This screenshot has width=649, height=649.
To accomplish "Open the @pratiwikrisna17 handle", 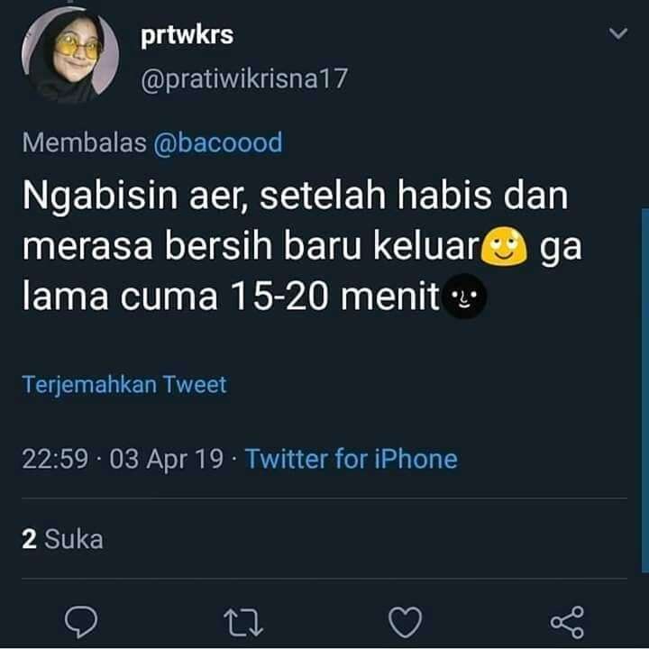I will point(243,78).
